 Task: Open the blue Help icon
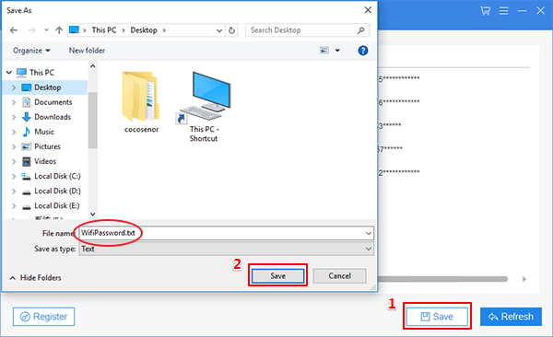362,51
